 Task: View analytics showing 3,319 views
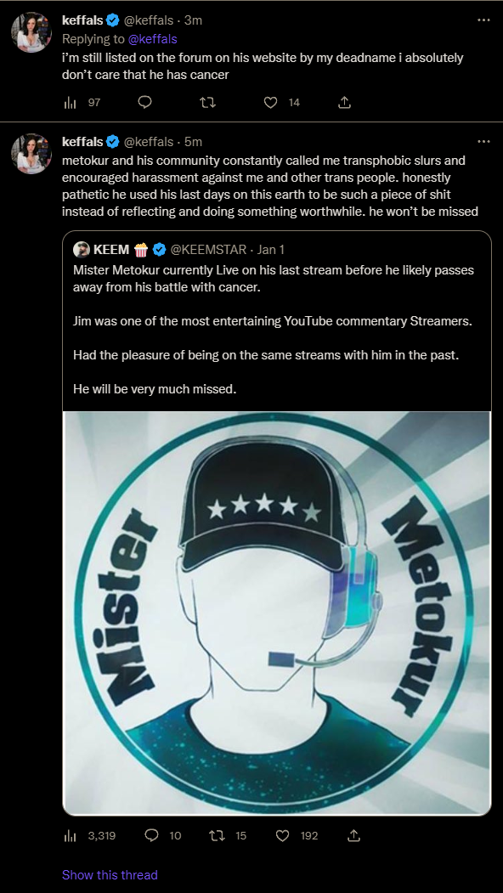(x=89, y=835)
